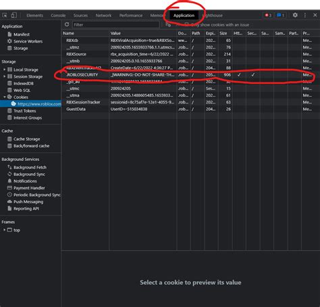This screenshot has width=320, height=307.
Task: Open Manifest in the Application section
Action: pos(18,34)
